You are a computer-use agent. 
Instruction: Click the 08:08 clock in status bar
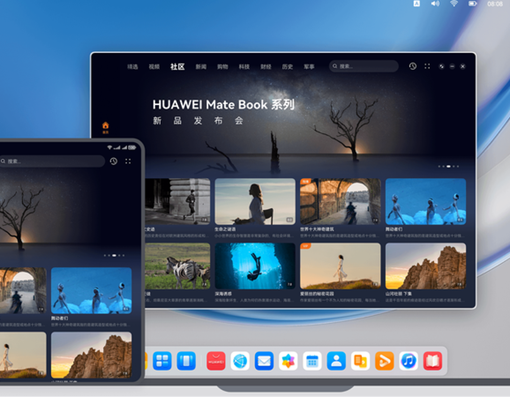pos(495,4)
